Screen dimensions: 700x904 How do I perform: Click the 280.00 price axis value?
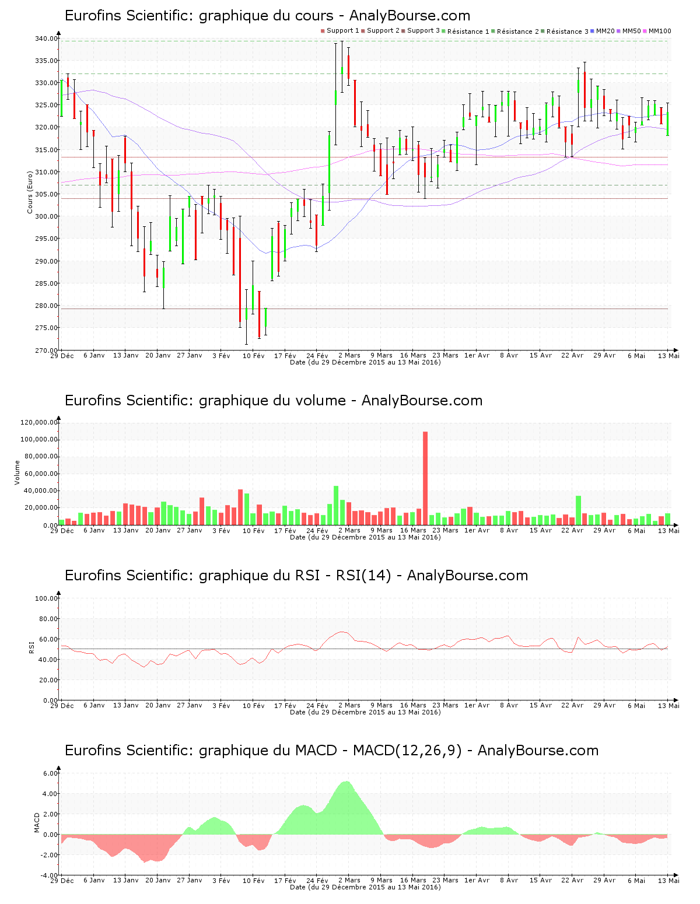point(46,306)
